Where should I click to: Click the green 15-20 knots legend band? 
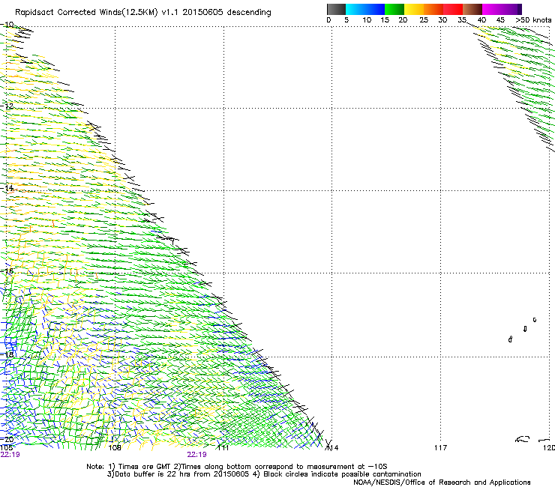point(394,9)
